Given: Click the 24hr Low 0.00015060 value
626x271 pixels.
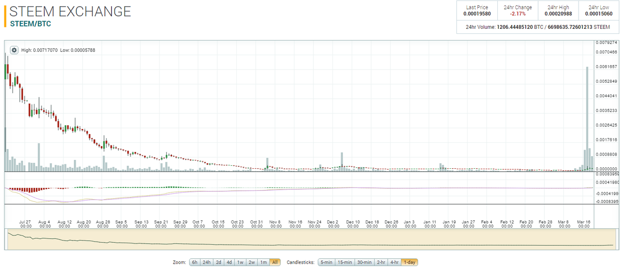Looking at the screenshot, I should (x=599, y=14).
